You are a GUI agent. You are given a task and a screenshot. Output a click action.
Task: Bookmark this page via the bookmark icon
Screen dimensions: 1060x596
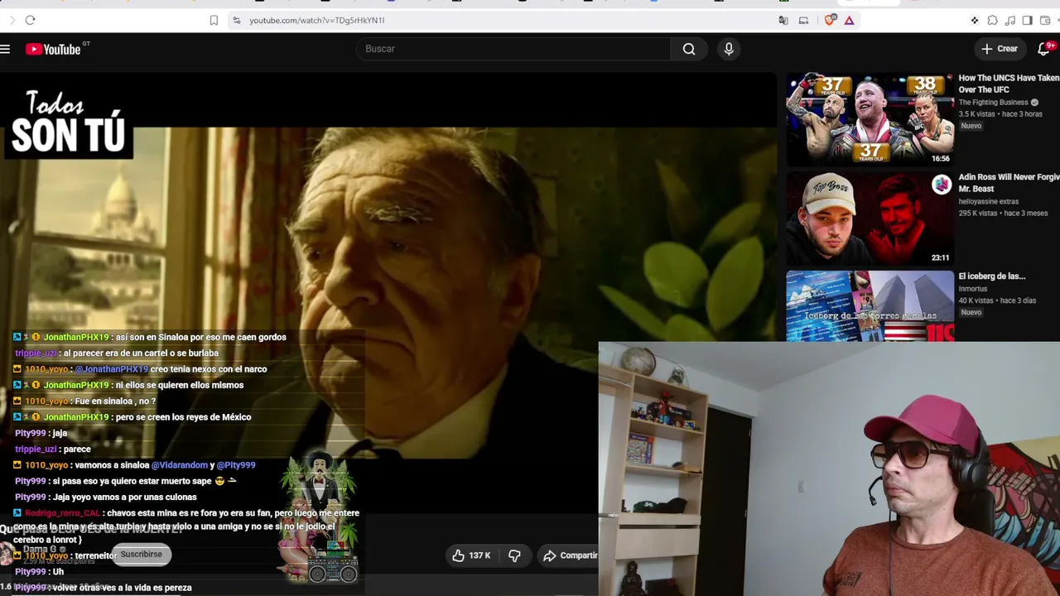(214, 20)
